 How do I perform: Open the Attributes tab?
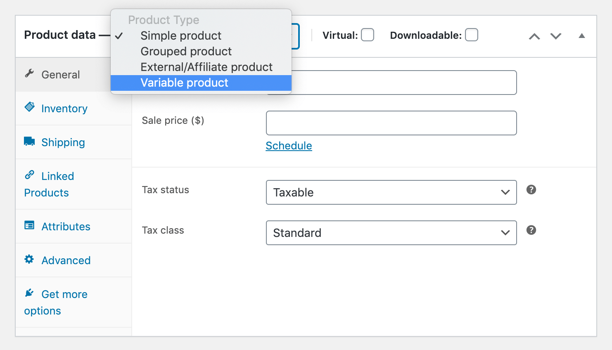pyautogui.click(x=66, y=226)
